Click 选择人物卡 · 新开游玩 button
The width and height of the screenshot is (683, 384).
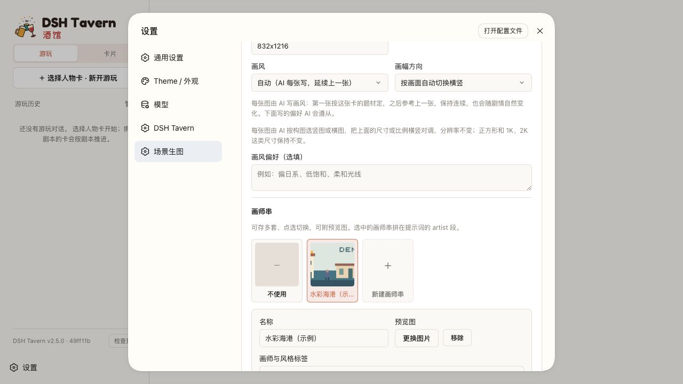pos(78,78)
